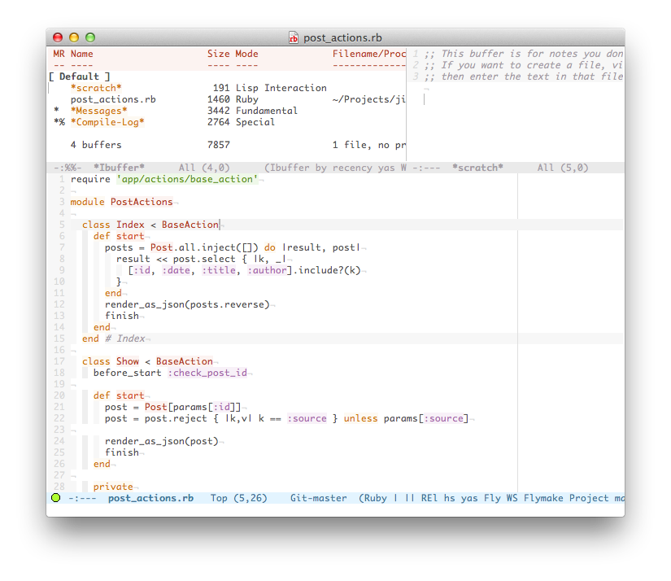This screenshot has width=671, height=581.
Task: Sort buffers by the Size column header
Action: (x=218, y=54)
